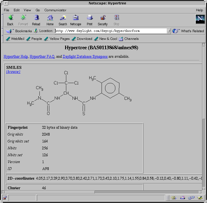Open the Search toolbar button

[63, 20]
